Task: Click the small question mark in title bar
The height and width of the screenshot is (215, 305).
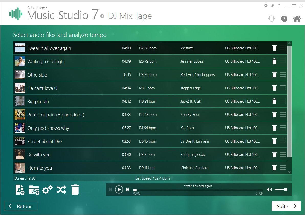Action: [x=279, y=6]
